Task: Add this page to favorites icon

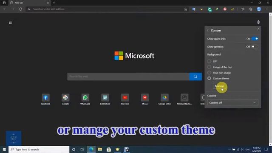Action: (185, 9)
